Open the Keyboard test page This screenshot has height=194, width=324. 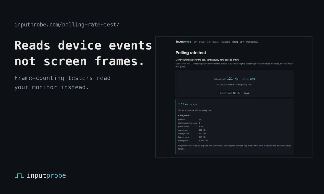point(226,42)
